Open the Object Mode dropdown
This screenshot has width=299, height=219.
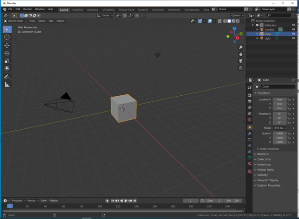(x=15, y=21)
